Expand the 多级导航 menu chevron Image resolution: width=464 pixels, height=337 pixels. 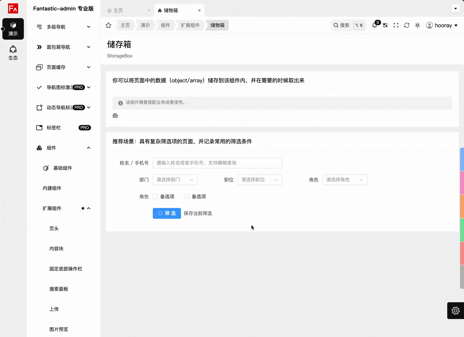click(89, 27)
